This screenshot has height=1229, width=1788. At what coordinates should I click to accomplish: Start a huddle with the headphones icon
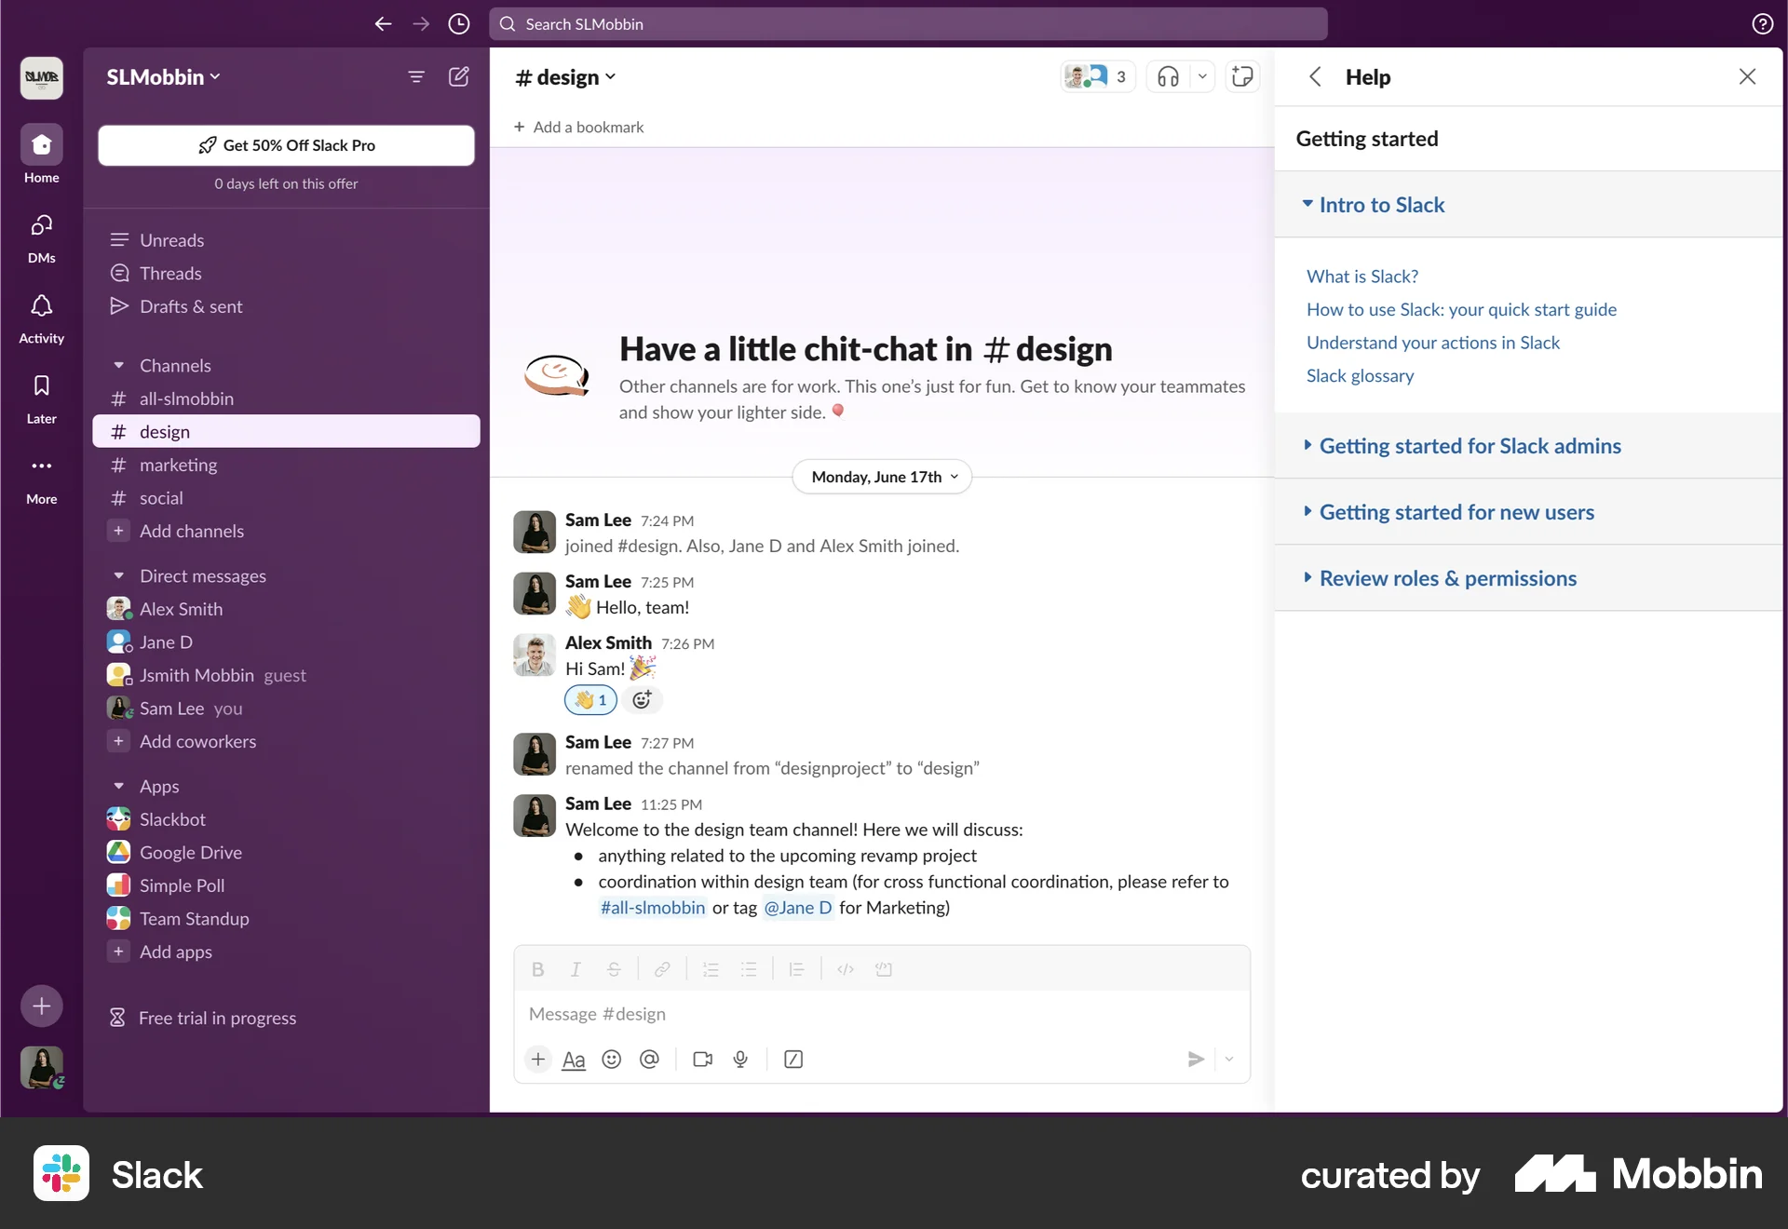[1168, 76]
